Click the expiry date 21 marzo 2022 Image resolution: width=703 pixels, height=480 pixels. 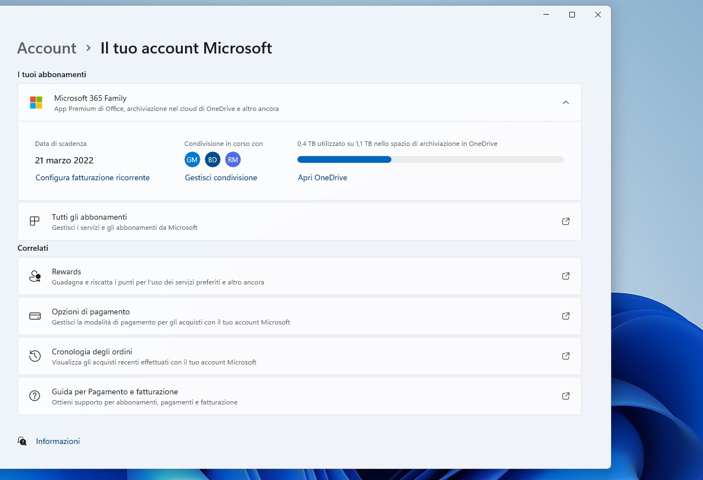[x=64, y=161]
